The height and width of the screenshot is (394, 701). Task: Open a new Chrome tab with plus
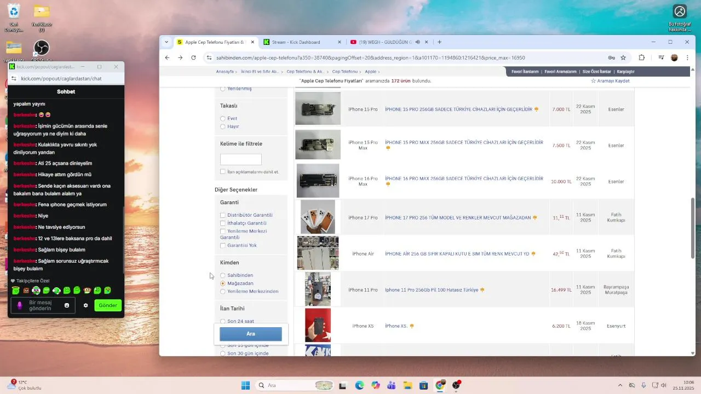click(x=439, y=42)
